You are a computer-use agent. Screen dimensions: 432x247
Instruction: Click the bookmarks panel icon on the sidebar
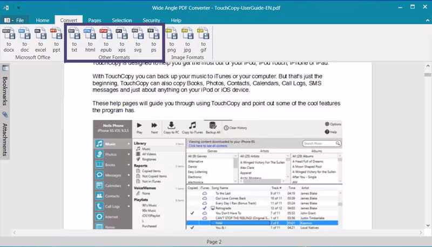5,68
